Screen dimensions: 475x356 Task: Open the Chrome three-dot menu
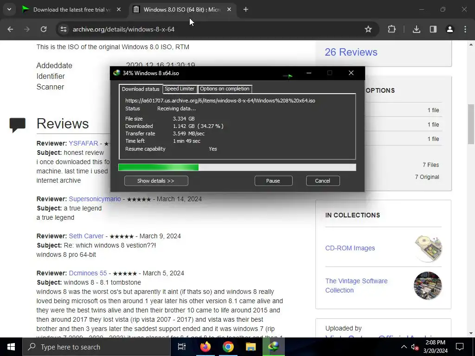[465, 29]
